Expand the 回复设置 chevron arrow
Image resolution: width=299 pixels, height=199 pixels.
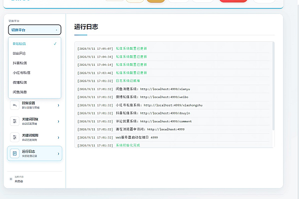58,105
